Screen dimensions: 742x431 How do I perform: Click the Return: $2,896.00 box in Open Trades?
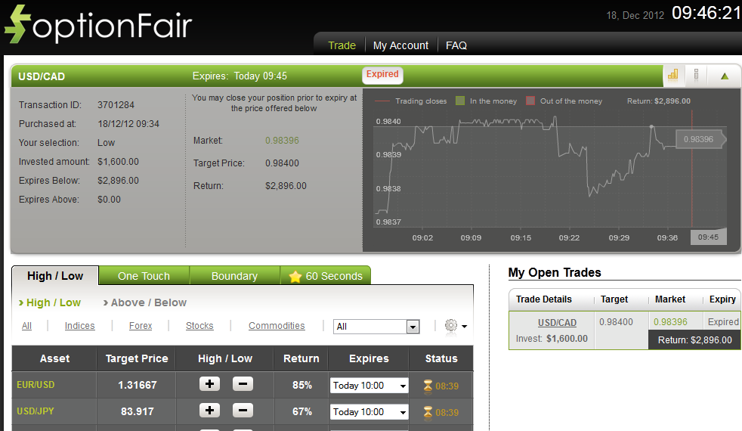(x=694, y=340)
